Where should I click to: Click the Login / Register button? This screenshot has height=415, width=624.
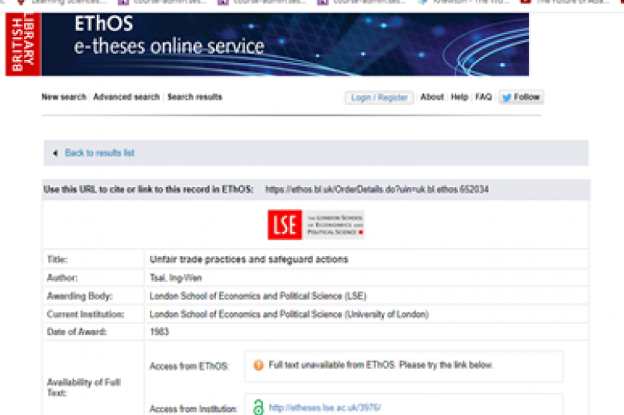(379, 97)
